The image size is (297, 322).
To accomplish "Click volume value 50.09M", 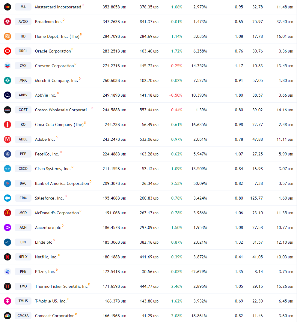I will (x=200, y=183).
